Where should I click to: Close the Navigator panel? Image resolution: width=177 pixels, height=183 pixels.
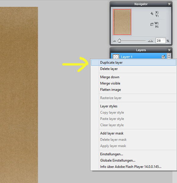169,4
